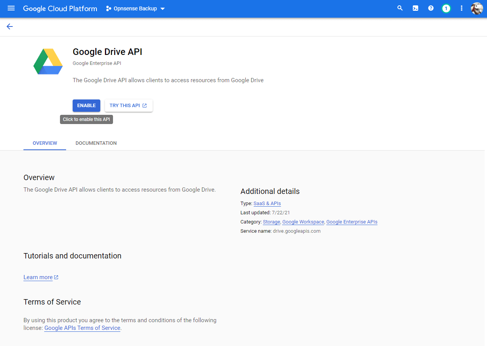This screenshot has height=346, width=487.
Task: Enable the Google Drive API
Action: (86, 105)
